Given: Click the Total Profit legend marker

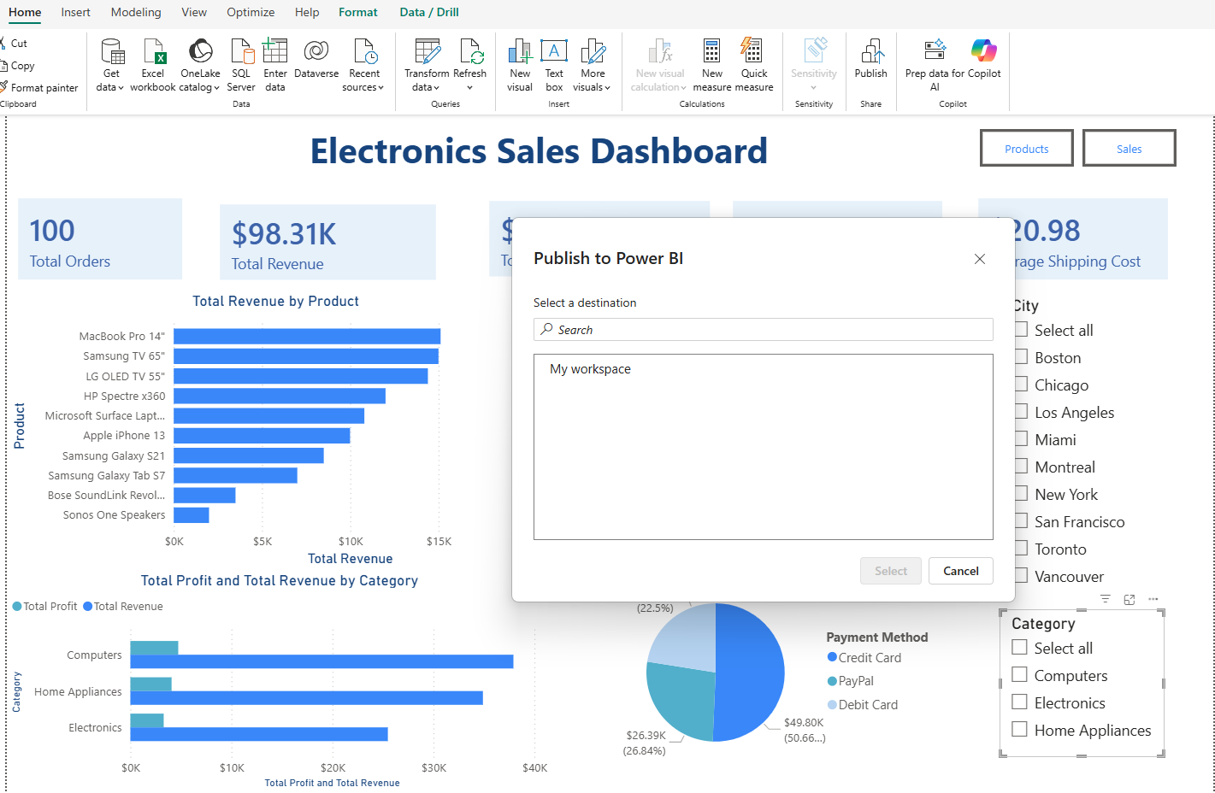Looking at the screenshot, I should [x=17, y=606].
